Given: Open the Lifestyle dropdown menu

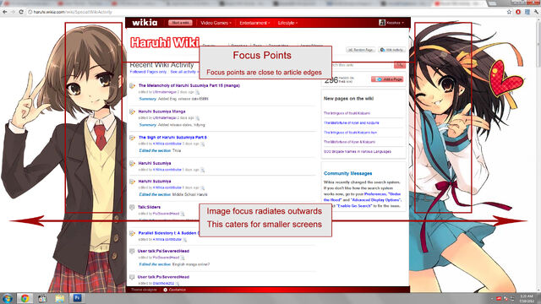Looking at the screenshot, I should pos(287,23).
